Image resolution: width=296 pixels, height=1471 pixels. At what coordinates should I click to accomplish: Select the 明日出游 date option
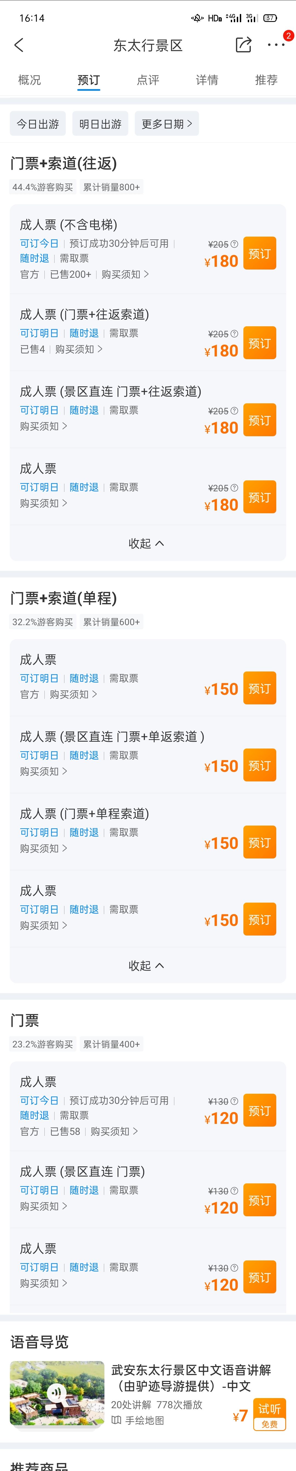tap(100, 123)
